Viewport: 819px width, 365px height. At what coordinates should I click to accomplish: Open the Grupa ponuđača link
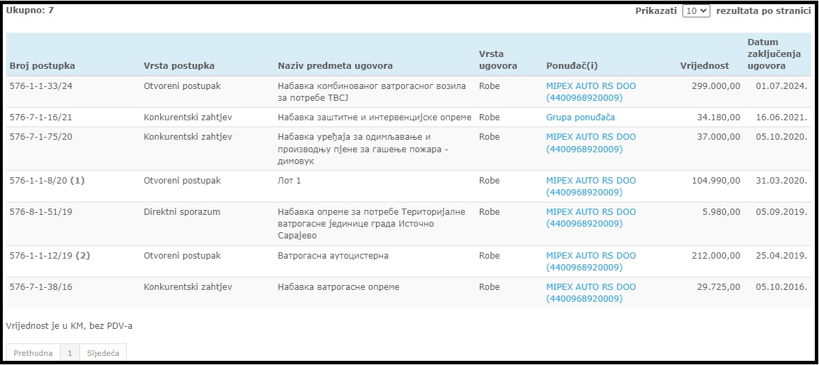point(580,117)
